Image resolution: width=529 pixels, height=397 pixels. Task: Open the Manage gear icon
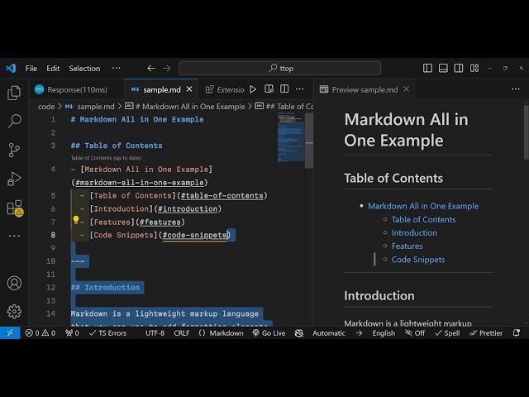click(14, 311)
